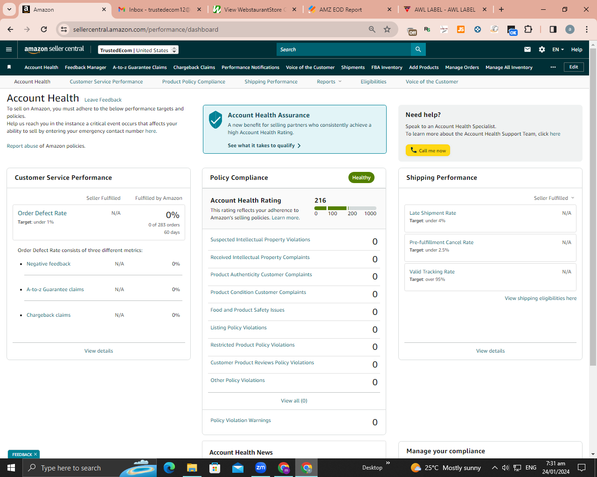Open the messages envelope icon
The width and height of the screenshot is (597, 477).
point(528,49)
